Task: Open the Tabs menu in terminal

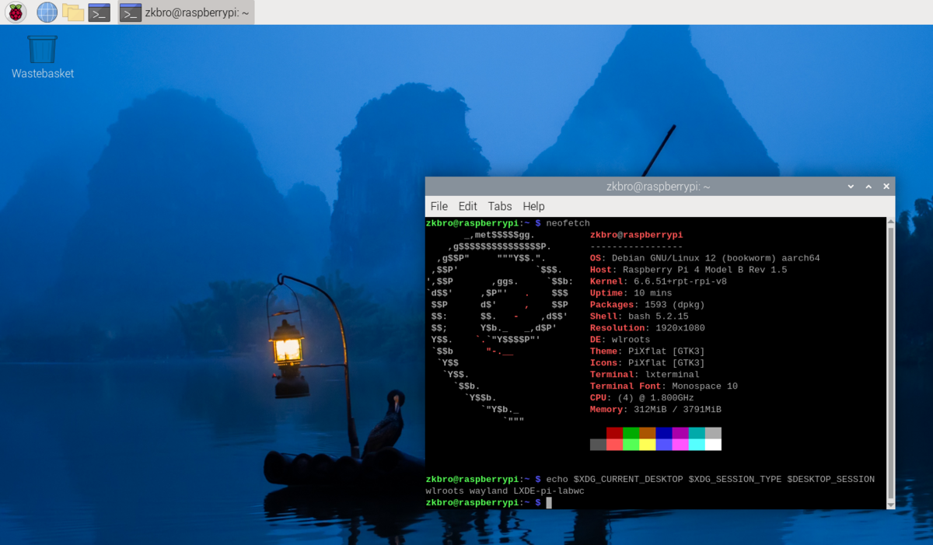Action: coord(500,206)
